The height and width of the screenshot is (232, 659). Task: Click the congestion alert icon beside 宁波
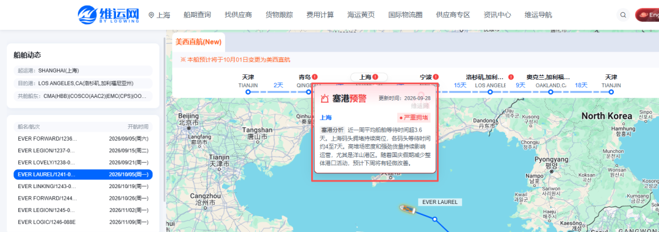click(x=436, y=77)
